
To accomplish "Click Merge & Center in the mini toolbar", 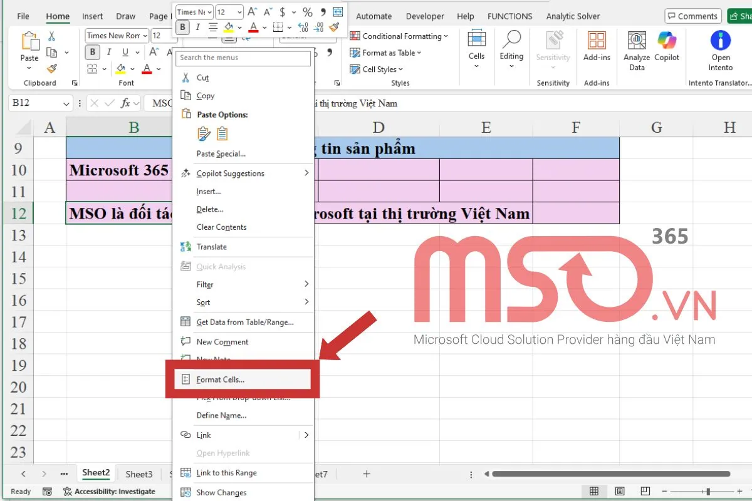I will coord(338,12).
